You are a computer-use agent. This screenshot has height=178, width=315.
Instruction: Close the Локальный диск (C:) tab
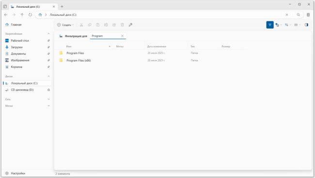pyautogui.click(x=54, y=7)
